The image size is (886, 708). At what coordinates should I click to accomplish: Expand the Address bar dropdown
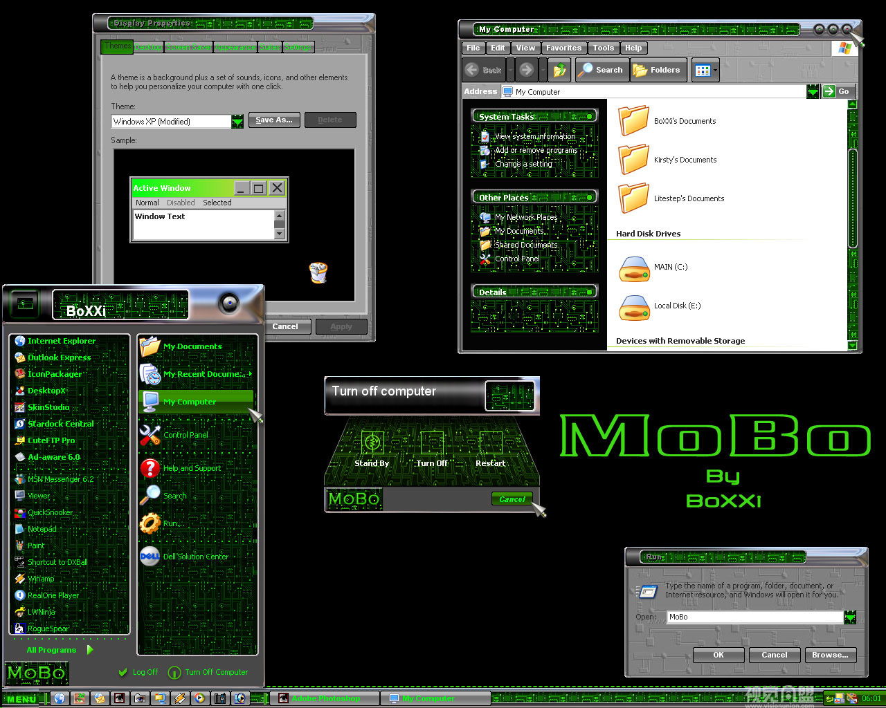(x=813, y=91)
